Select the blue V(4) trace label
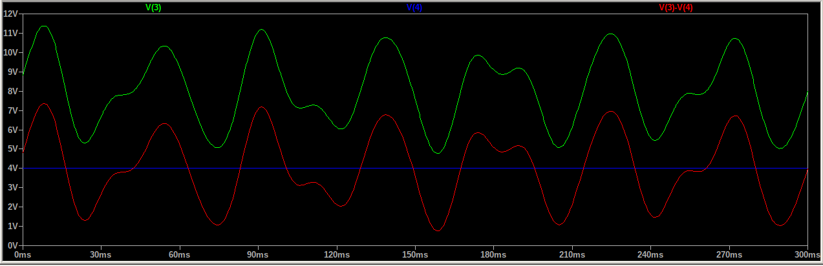Viewport: 823px width, 266px height. 414,8
